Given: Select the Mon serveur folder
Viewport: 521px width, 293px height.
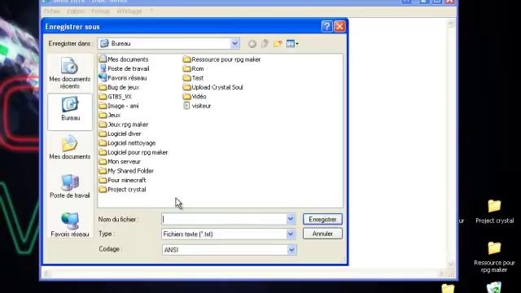Looking at the screenshot, I should (x=120, y=162).
